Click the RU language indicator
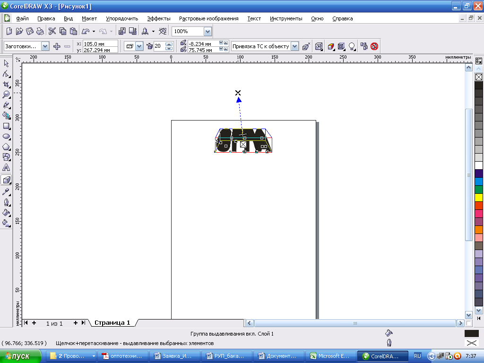 (417, 356)
